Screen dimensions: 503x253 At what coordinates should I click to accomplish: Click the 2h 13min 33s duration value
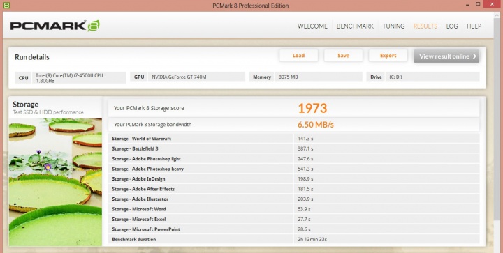312,239
